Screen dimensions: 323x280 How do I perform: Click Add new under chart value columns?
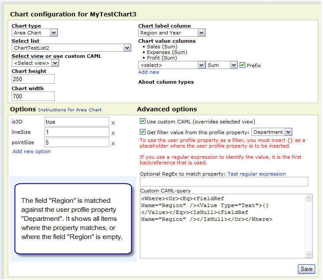(149, 72)
